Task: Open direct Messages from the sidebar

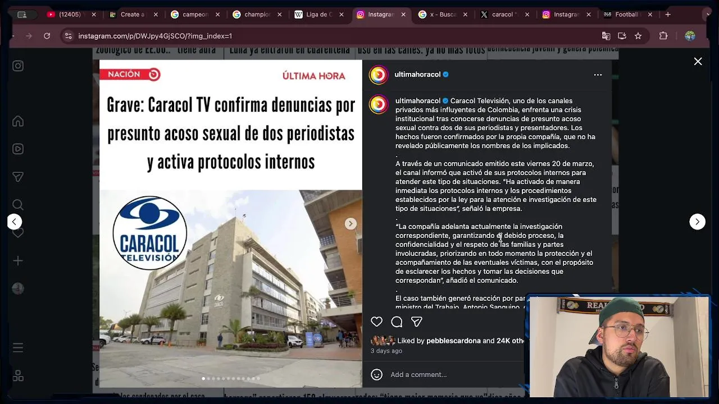Action: coord(18,177)
